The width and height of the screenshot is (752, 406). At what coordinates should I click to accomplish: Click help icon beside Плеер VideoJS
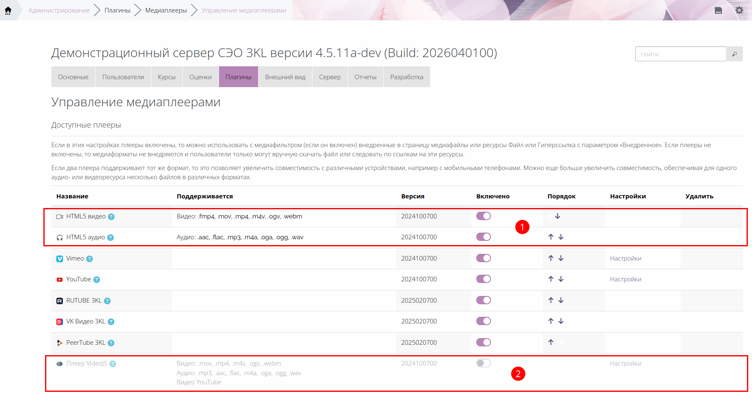[113, 364]
